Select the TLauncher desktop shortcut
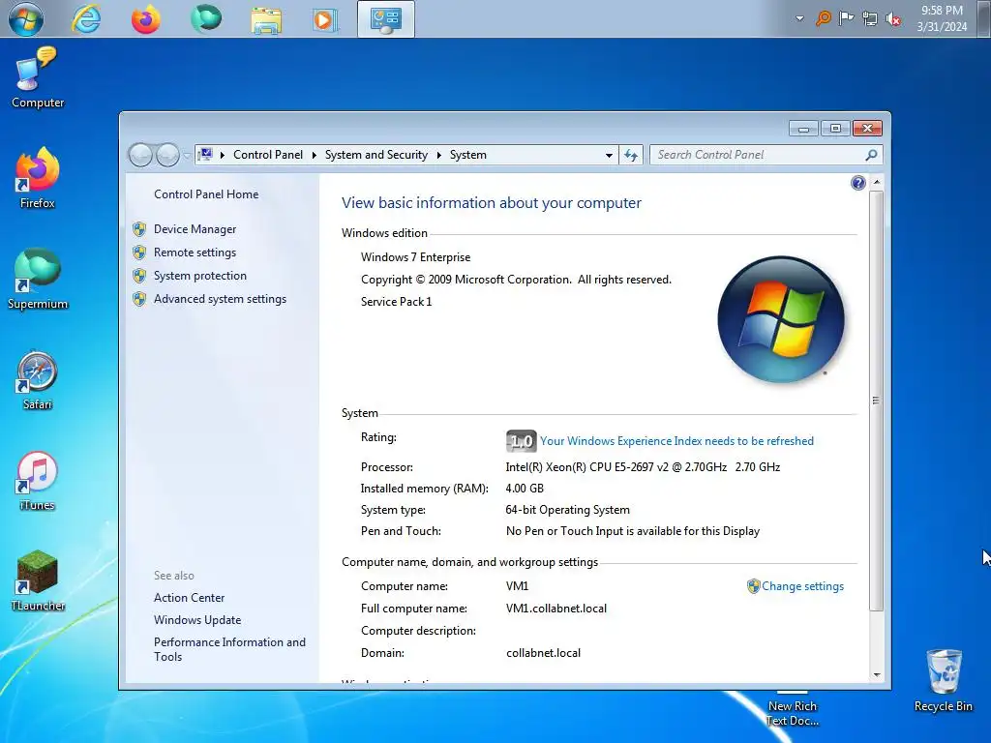This screenshot has width=991, height=743. click(38, 581)
